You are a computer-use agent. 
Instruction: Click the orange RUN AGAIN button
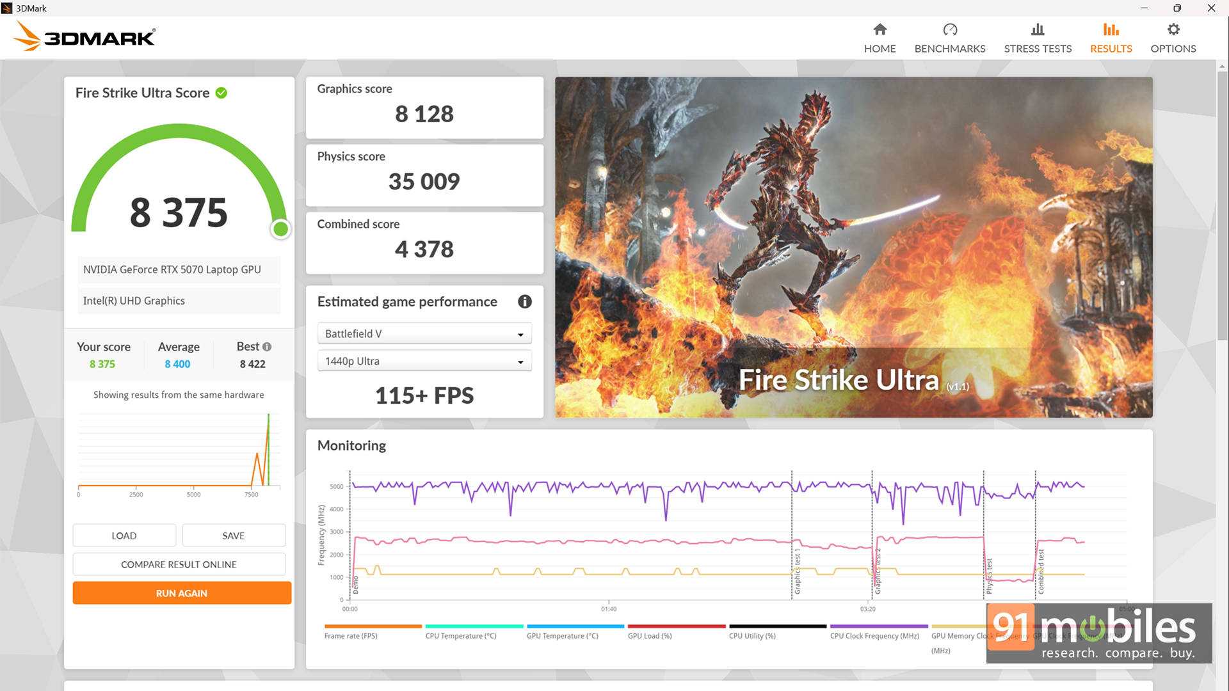pos(182,593)
